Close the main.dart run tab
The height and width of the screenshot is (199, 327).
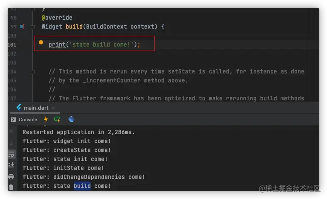(x=53, y=108)
